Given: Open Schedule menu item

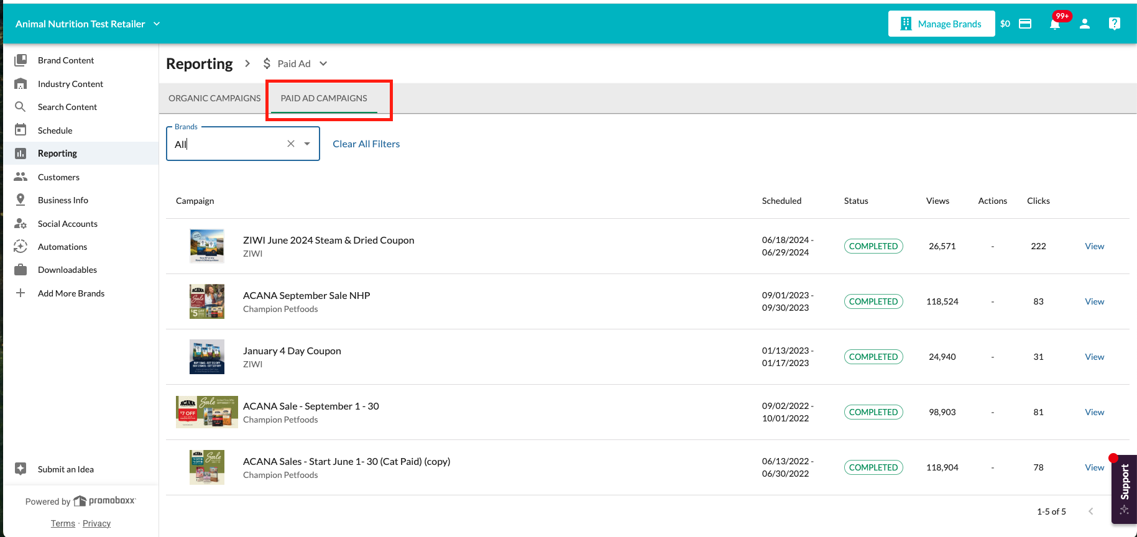Looking at the screenshot, I should (x=55, y=131).
